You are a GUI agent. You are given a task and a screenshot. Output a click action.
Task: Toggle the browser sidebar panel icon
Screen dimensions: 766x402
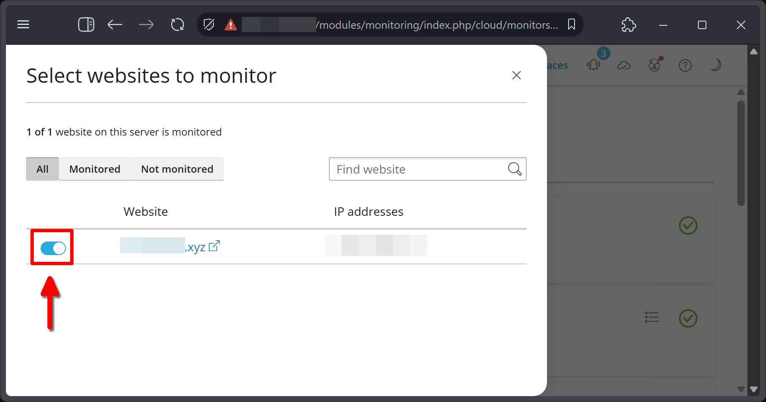coord(86,24)
